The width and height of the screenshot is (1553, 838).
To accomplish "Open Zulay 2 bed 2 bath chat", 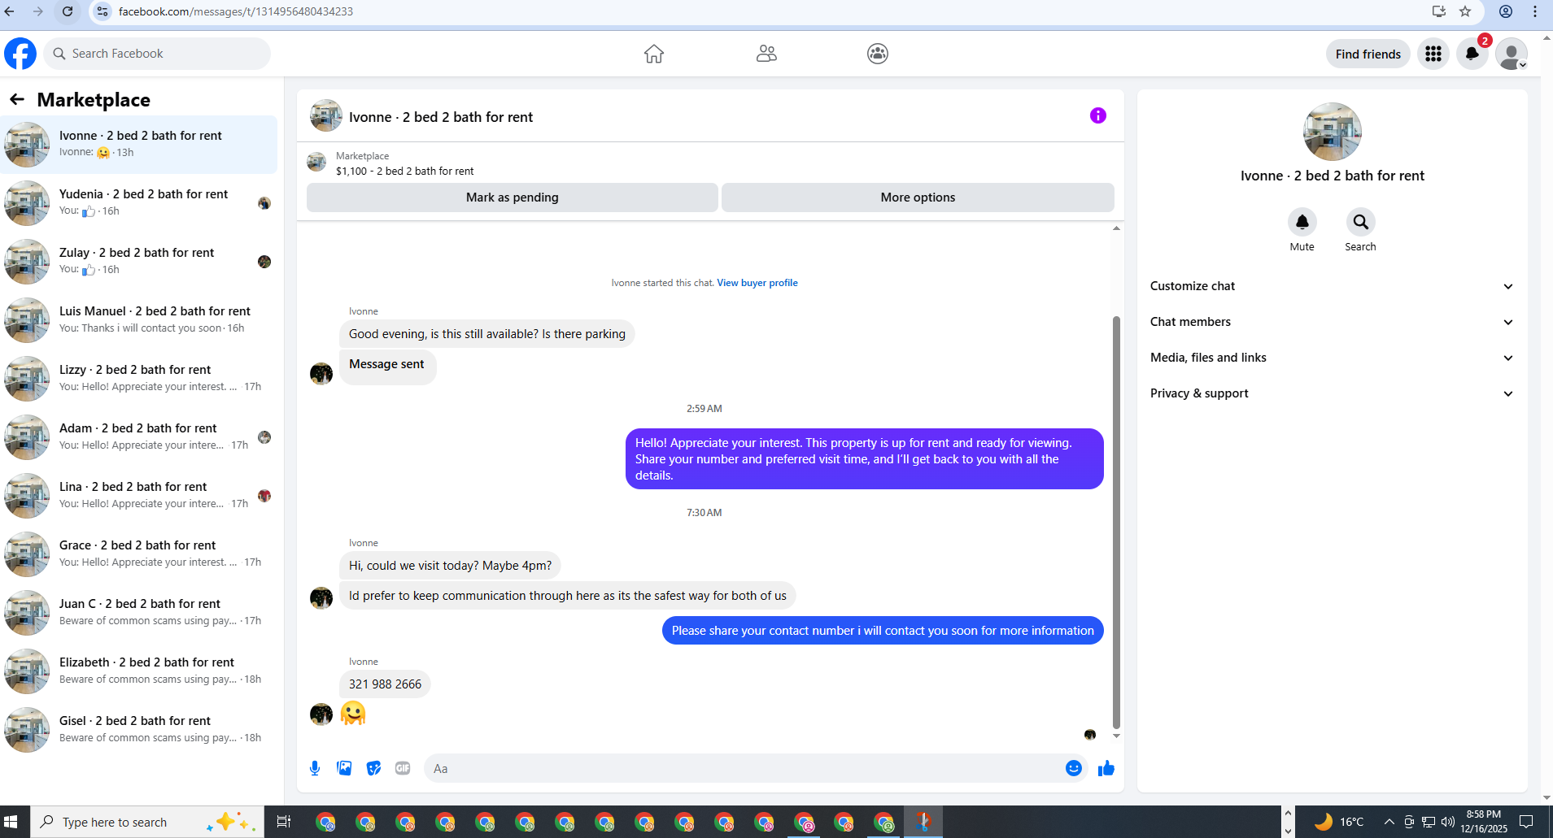I will coord(138,262).
